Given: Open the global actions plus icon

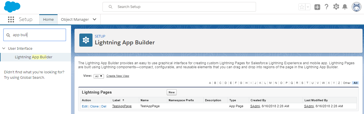Looking at the screenshot, I should (317, 7).
